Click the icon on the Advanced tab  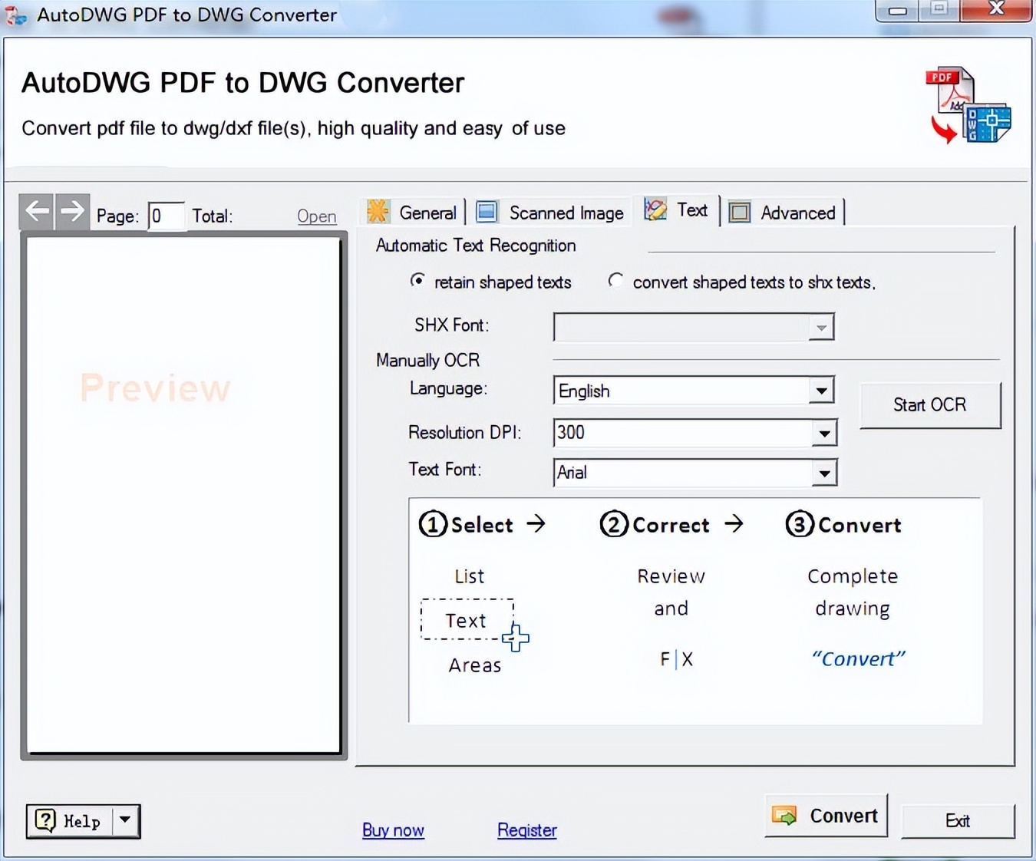pos(738,212)
